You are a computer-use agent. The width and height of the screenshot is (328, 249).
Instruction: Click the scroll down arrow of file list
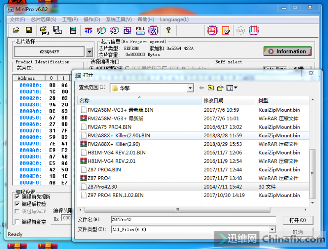[x=312, y=203]
